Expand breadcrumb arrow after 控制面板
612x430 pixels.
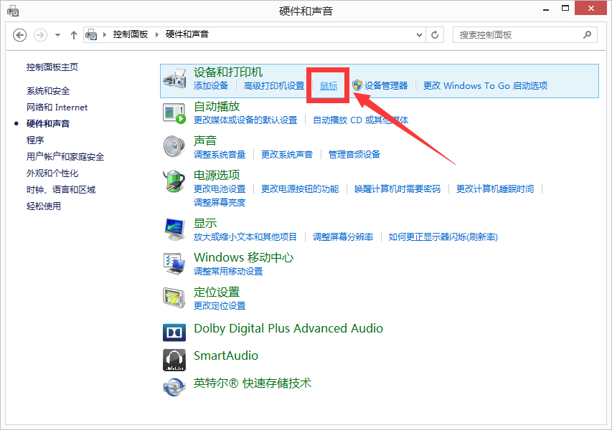157,35
